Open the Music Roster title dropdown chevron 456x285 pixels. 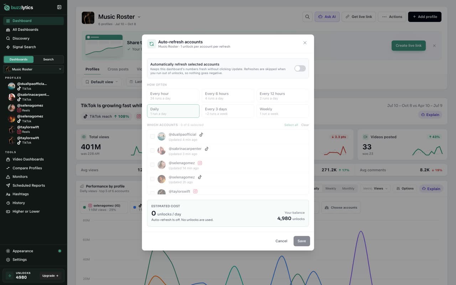(139, 17)
